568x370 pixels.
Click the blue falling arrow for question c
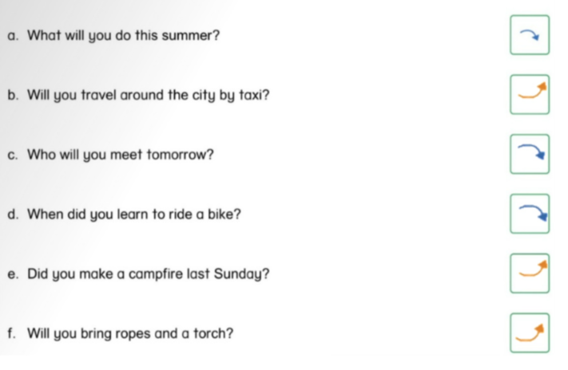(x=530, y=154)
